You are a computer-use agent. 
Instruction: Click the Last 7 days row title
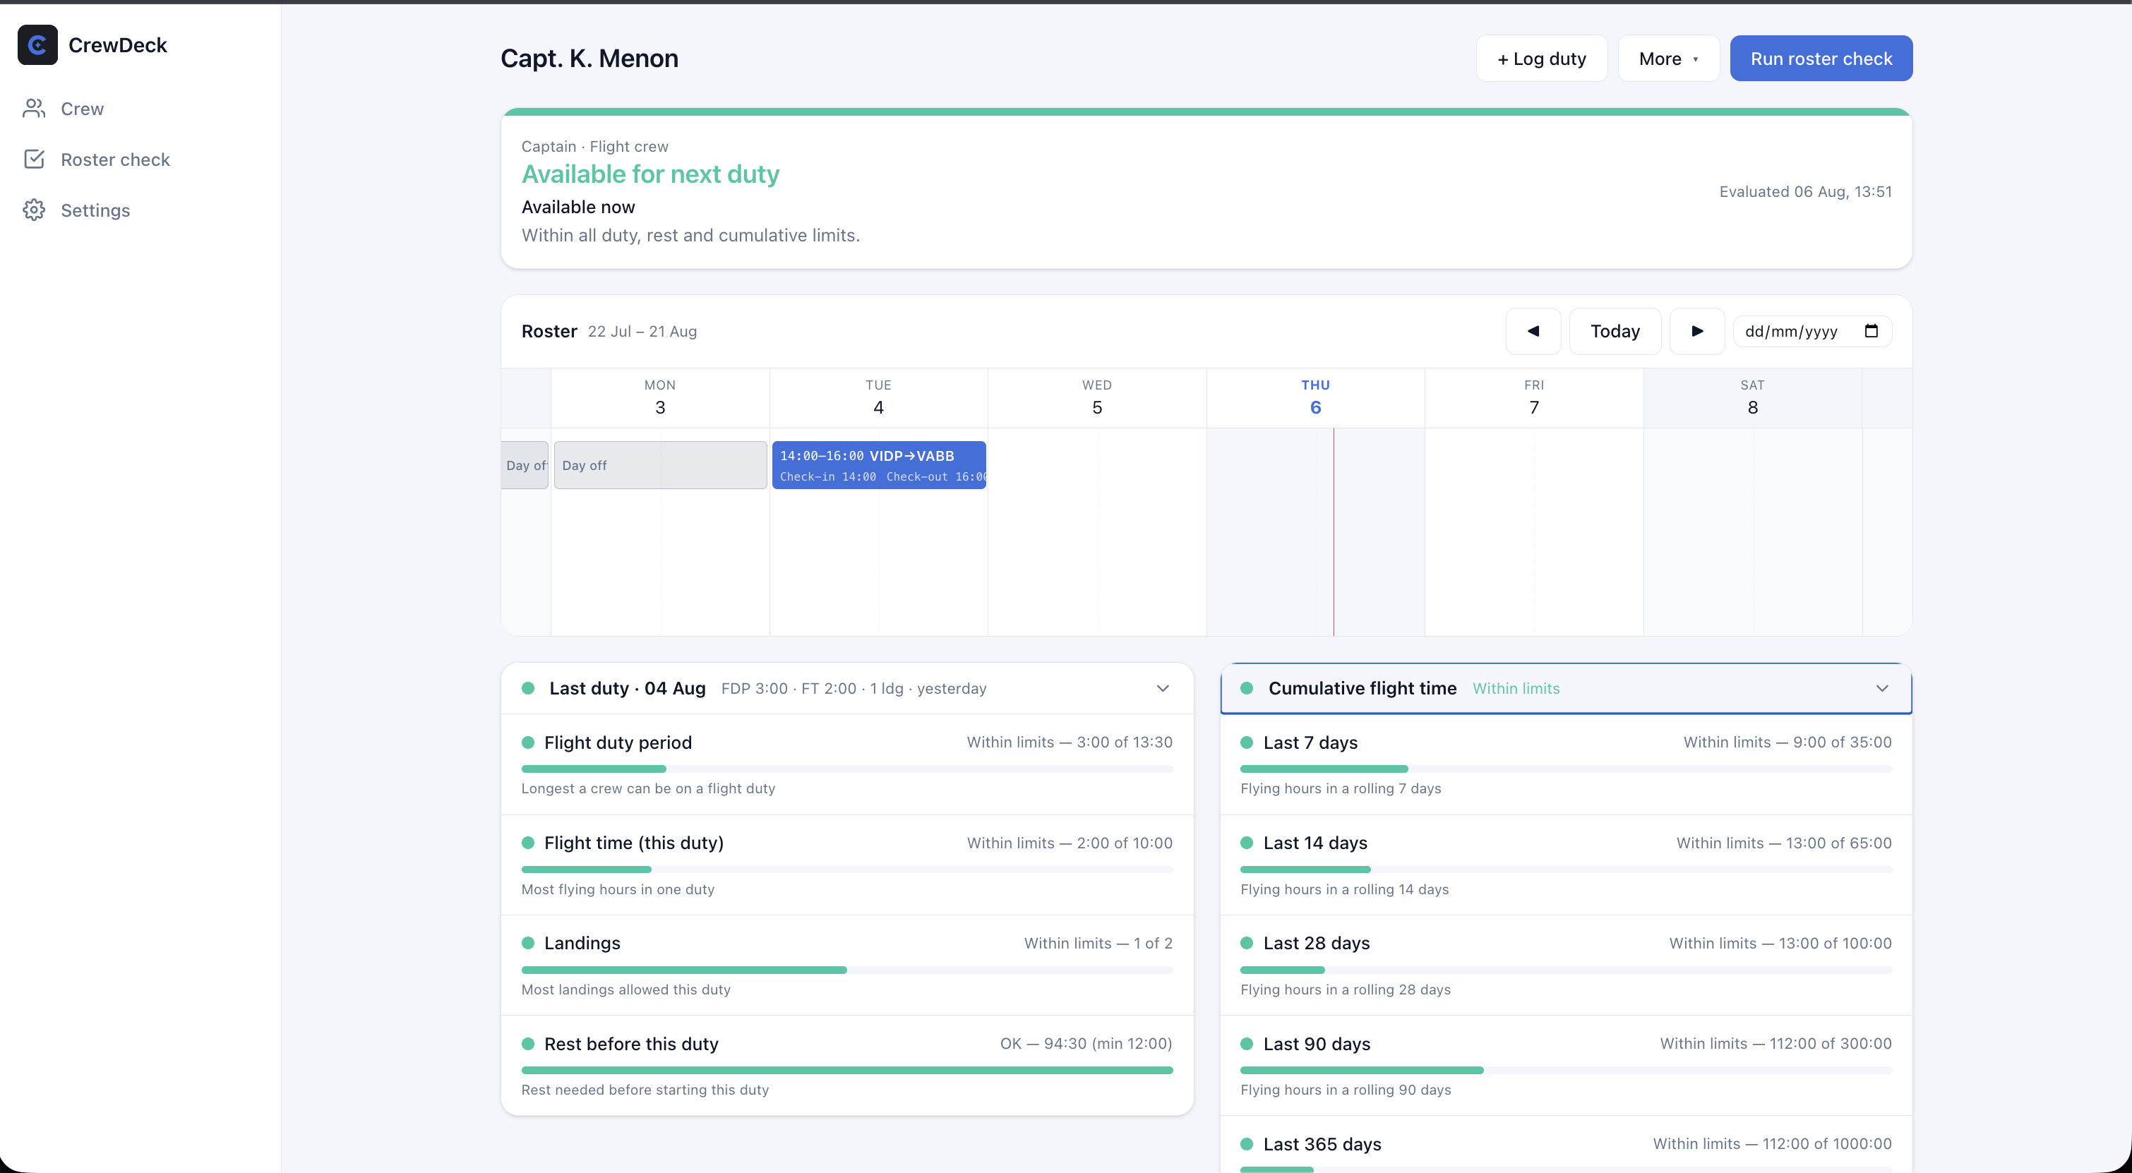point(1310,742)
